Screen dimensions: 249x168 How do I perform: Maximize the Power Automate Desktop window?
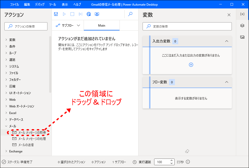coord(232,4)
